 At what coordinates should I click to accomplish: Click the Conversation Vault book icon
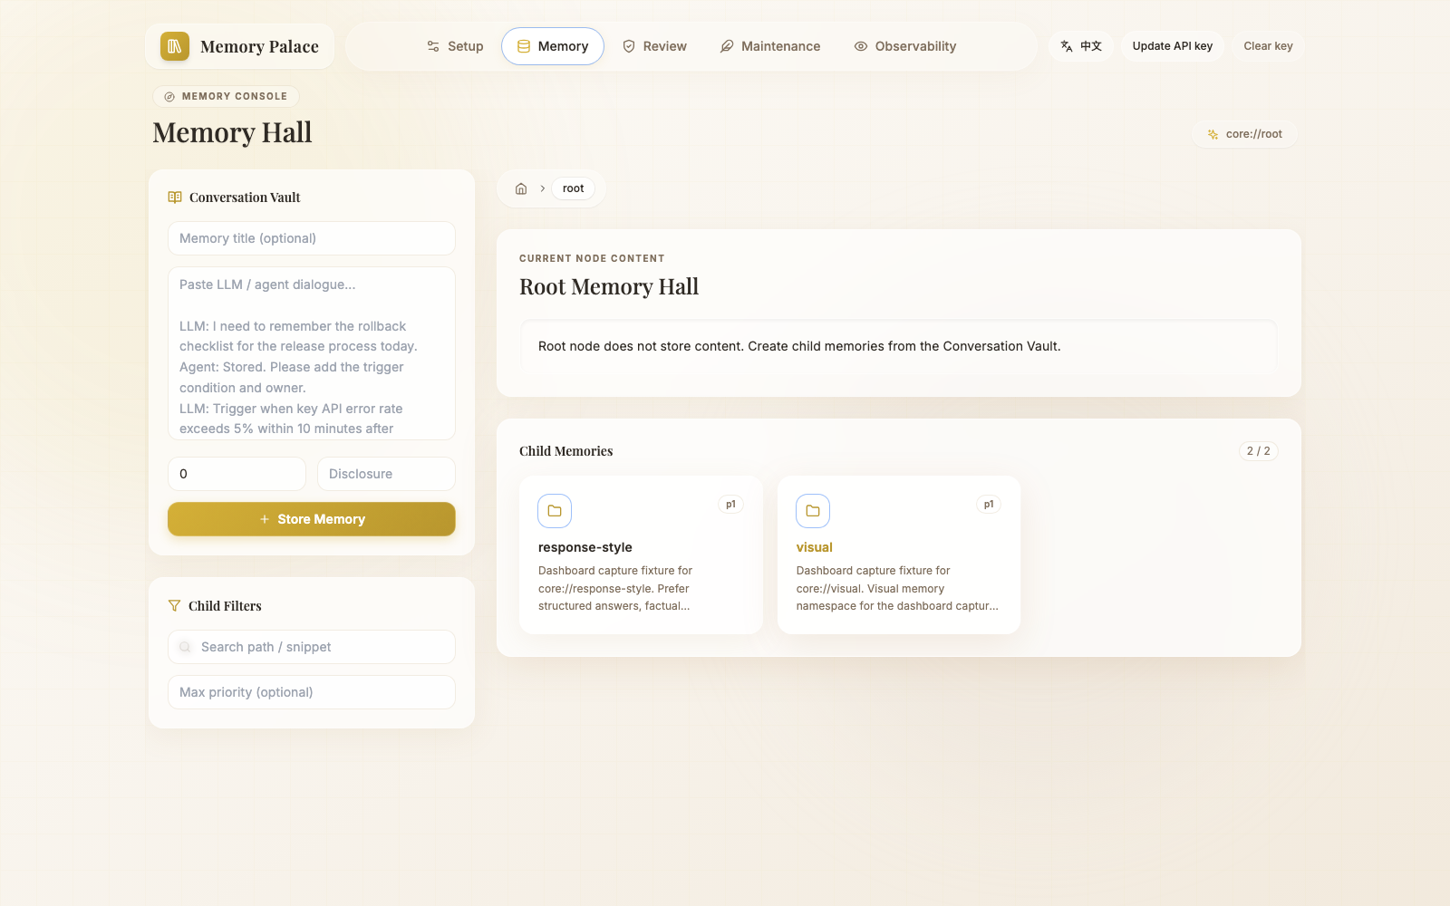tap(175, 198)
